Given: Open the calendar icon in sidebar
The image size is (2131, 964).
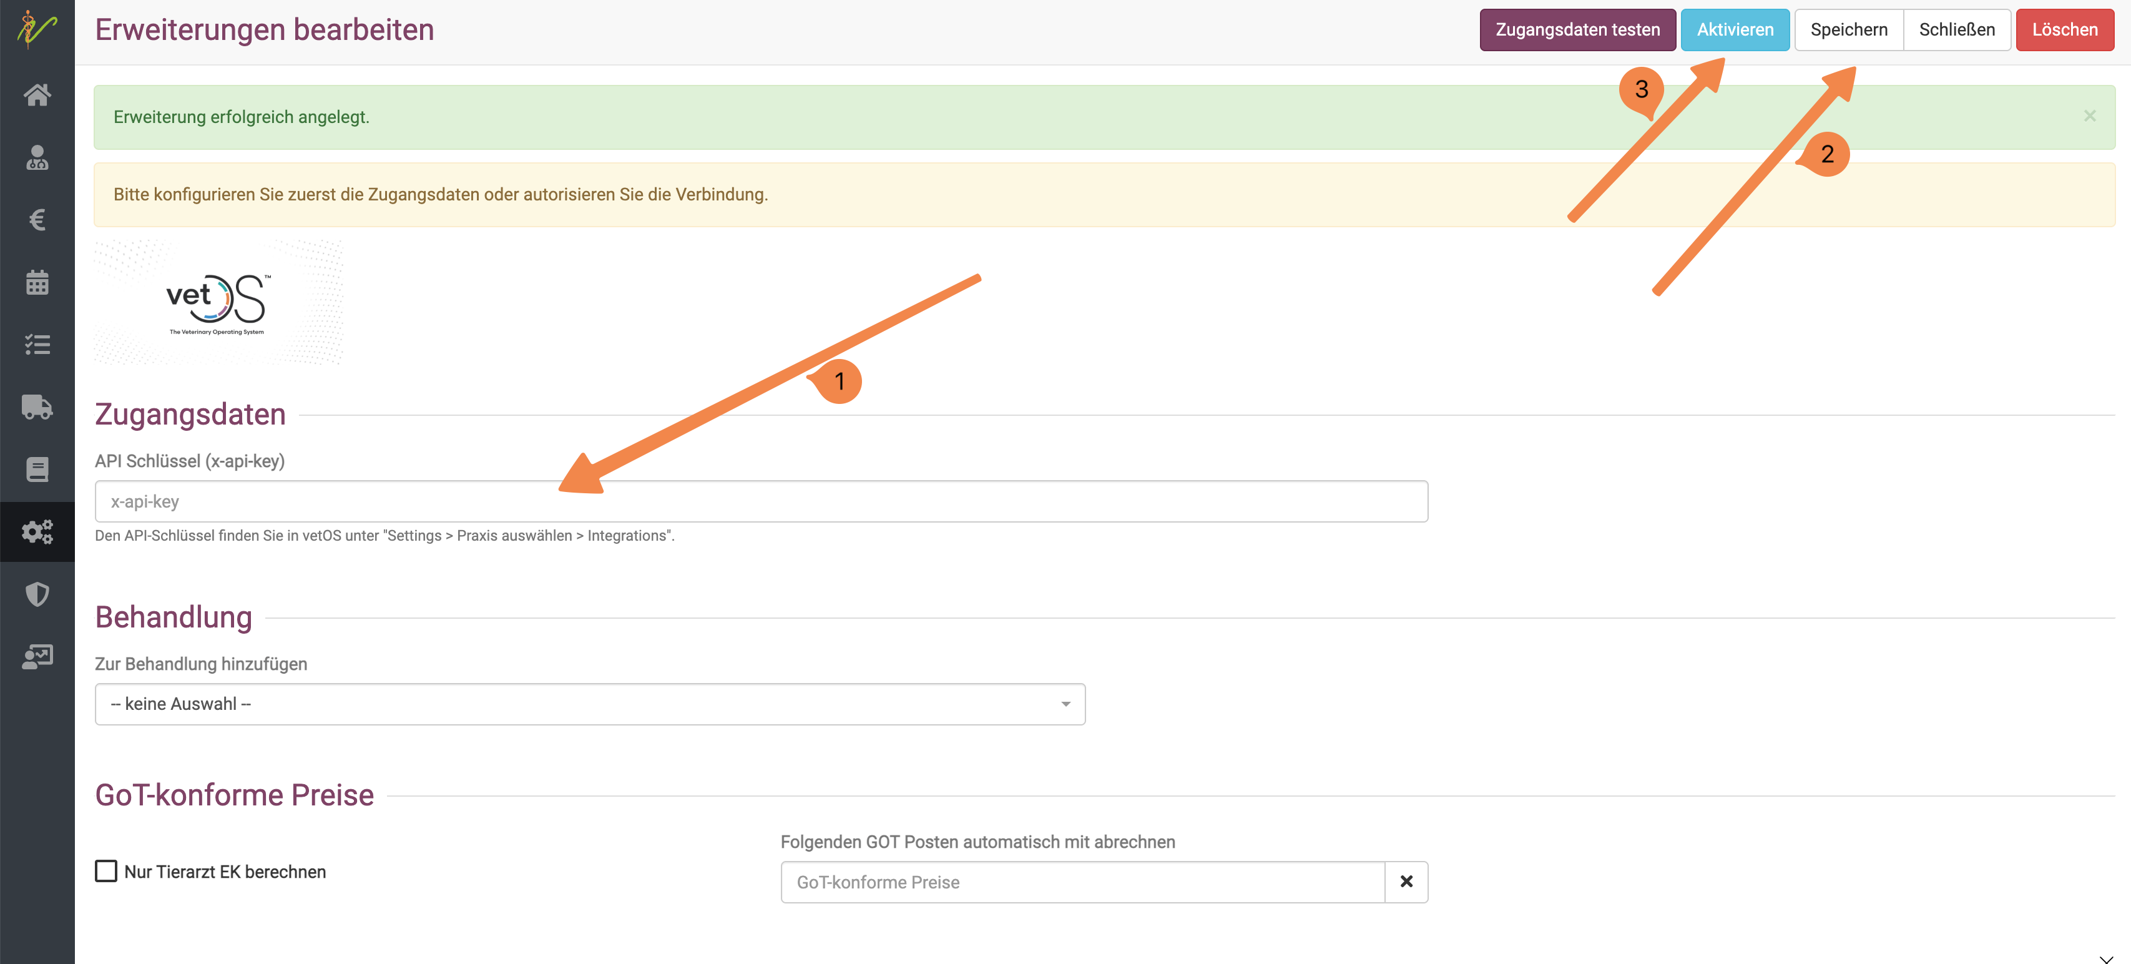Looking at the screenshot, I should [37, 282].
